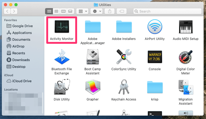Launch Audio MIDI Setup

[186, 27]
